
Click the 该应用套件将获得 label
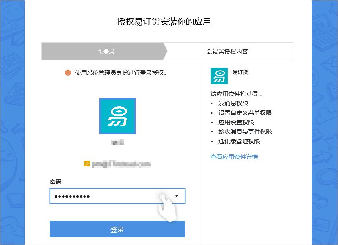pyautogui.click(x=236, y=94)
